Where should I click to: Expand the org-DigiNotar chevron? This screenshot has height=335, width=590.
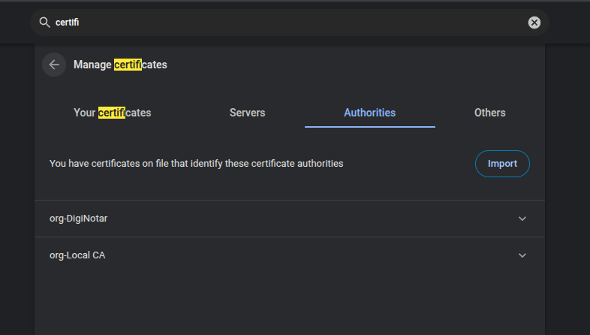pyautogui.click(x=522, y=219)
